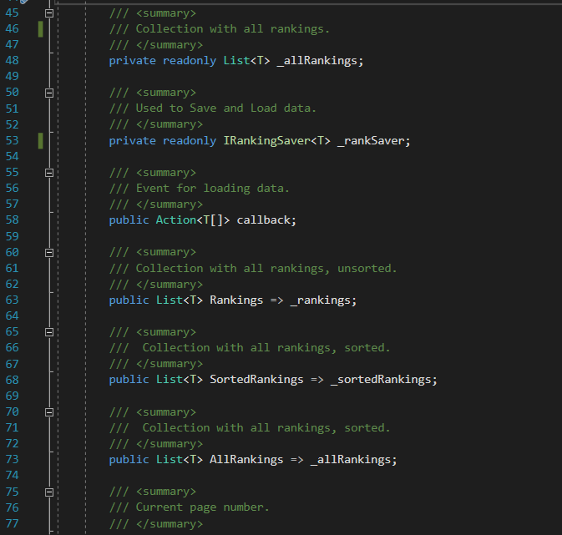Viewport: 562px width, 535px height.
Task: Collapse the comment block at line 65
Action: coord(49,332)
